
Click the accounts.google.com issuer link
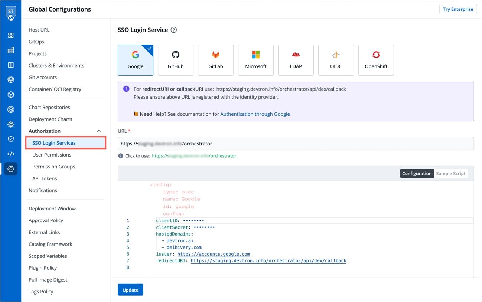(x=214, y=254)
